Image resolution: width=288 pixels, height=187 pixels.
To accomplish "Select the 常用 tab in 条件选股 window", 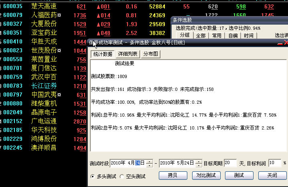I will tap(217, 35).
